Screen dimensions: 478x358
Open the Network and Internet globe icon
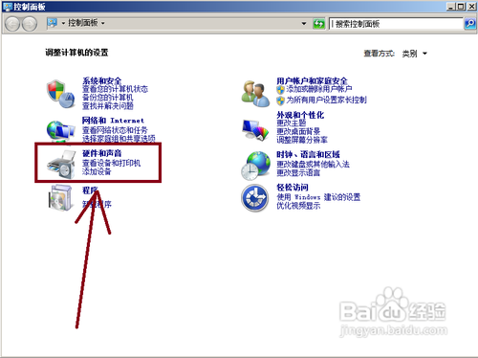click(60, 131)
